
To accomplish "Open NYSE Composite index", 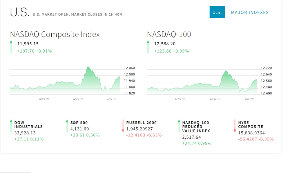I will pyautogui.click(x=251, y=125).
